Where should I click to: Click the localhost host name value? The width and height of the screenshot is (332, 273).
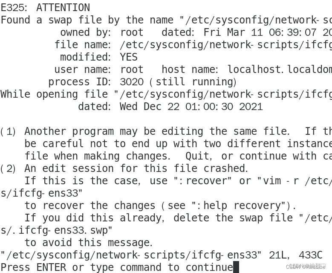click(280, 70)
